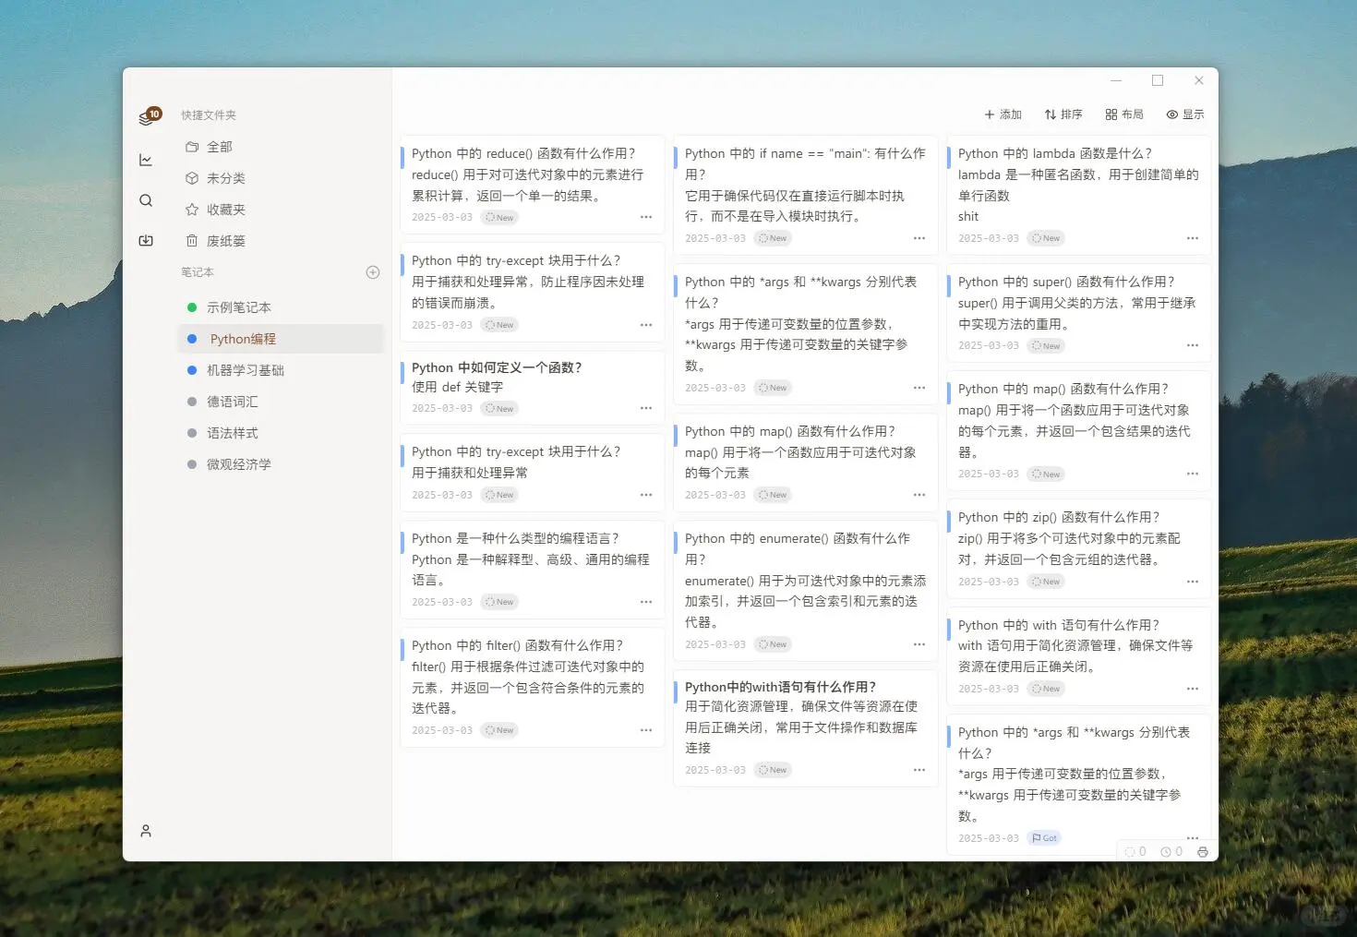Screen dimensions: 1357x937
Task: Toggle the New tag on the lambda card
Action: coord(1046,237)
